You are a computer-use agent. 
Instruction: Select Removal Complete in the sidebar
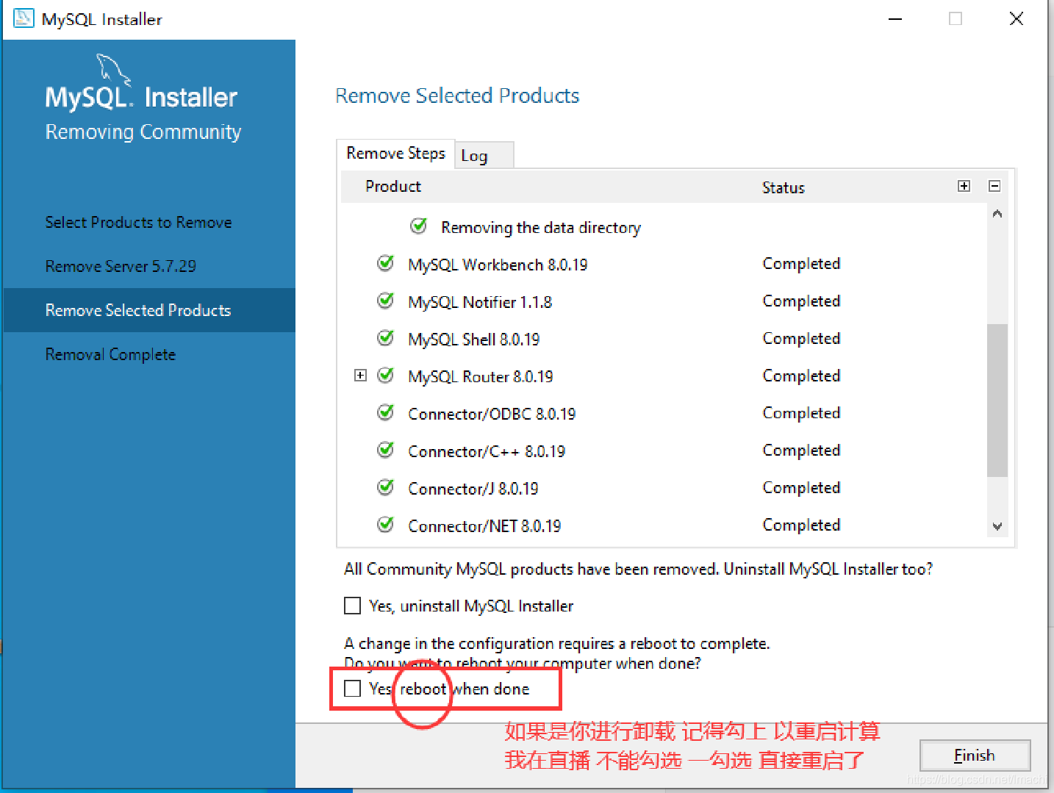[110, 354]
